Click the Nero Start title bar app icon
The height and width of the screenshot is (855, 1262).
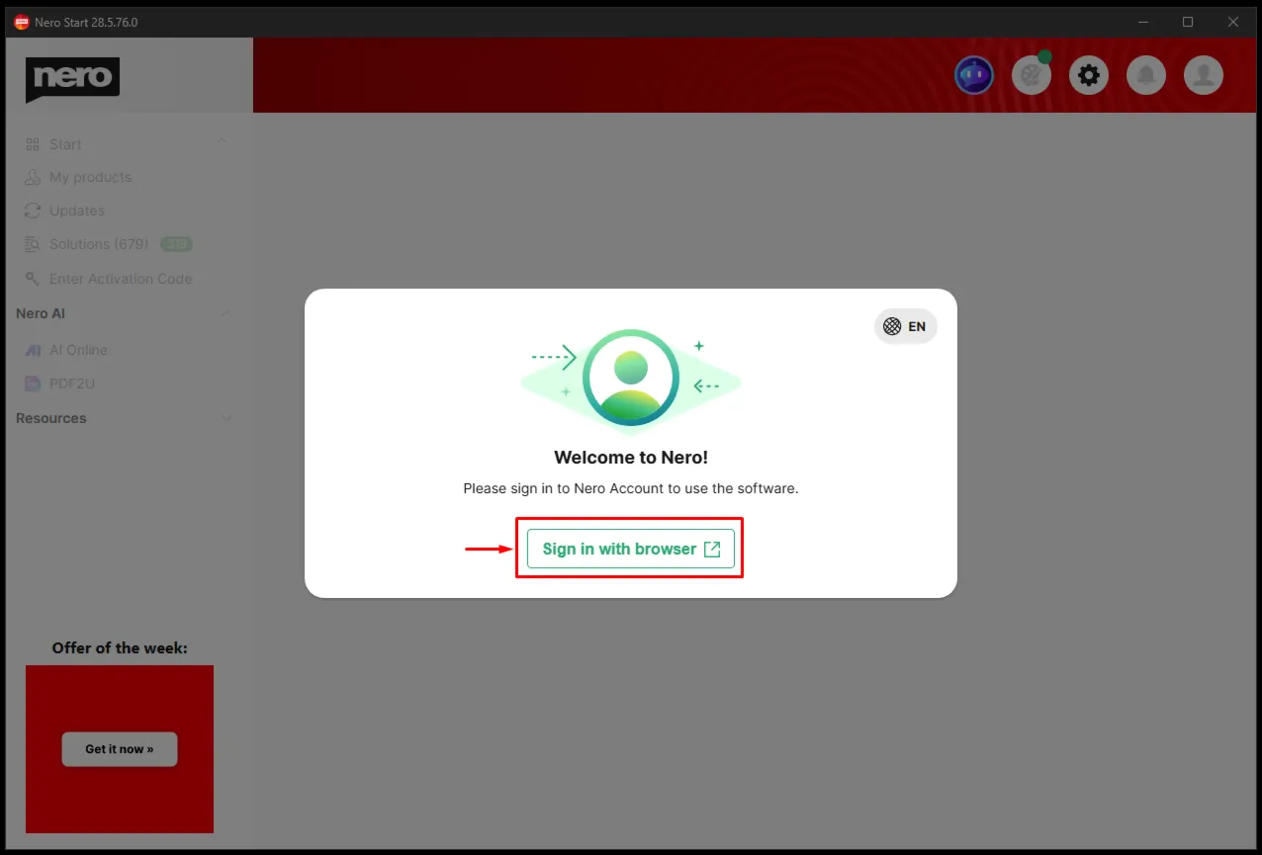pos(22,22)
